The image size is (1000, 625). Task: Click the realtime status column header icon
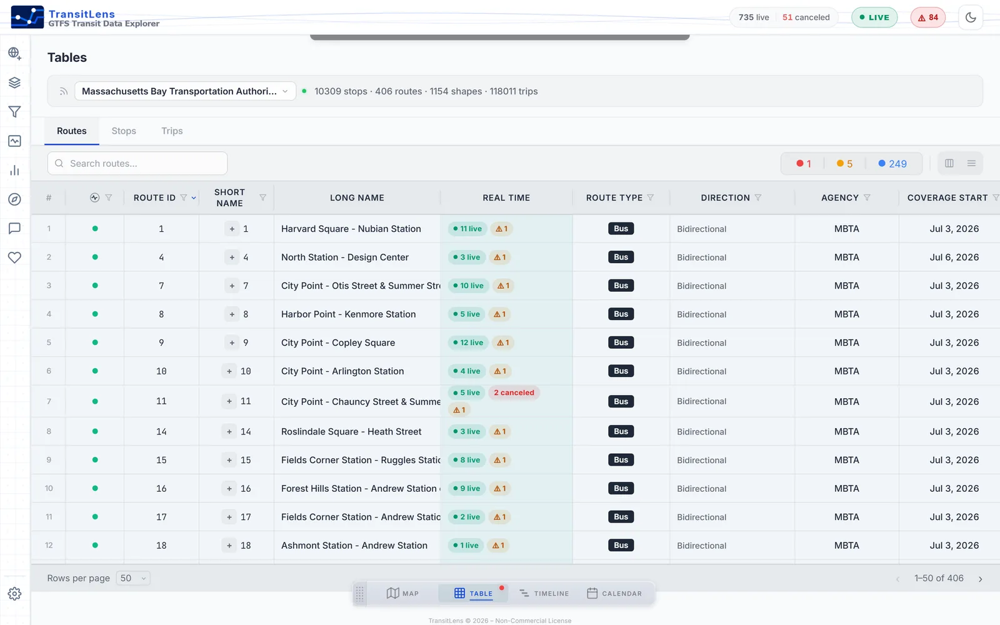click(x=95, y=197)
